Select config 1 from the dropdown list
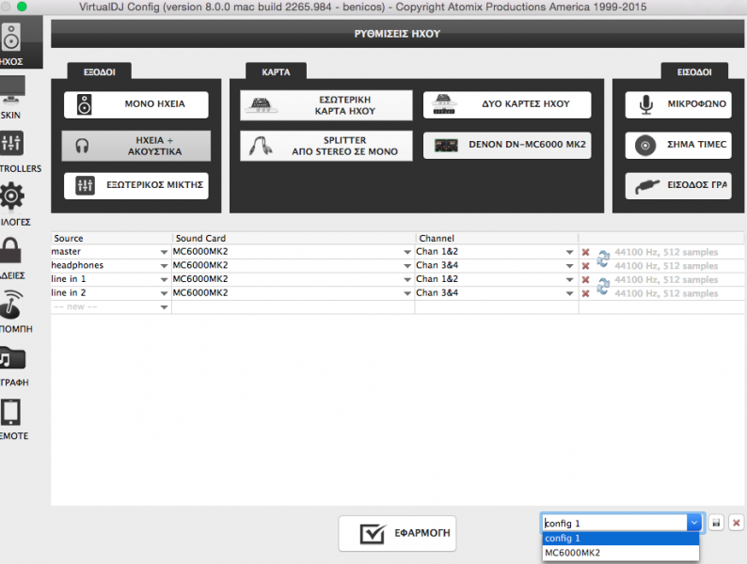This screenshot has width=747, height=564. [x=620, y=539]
